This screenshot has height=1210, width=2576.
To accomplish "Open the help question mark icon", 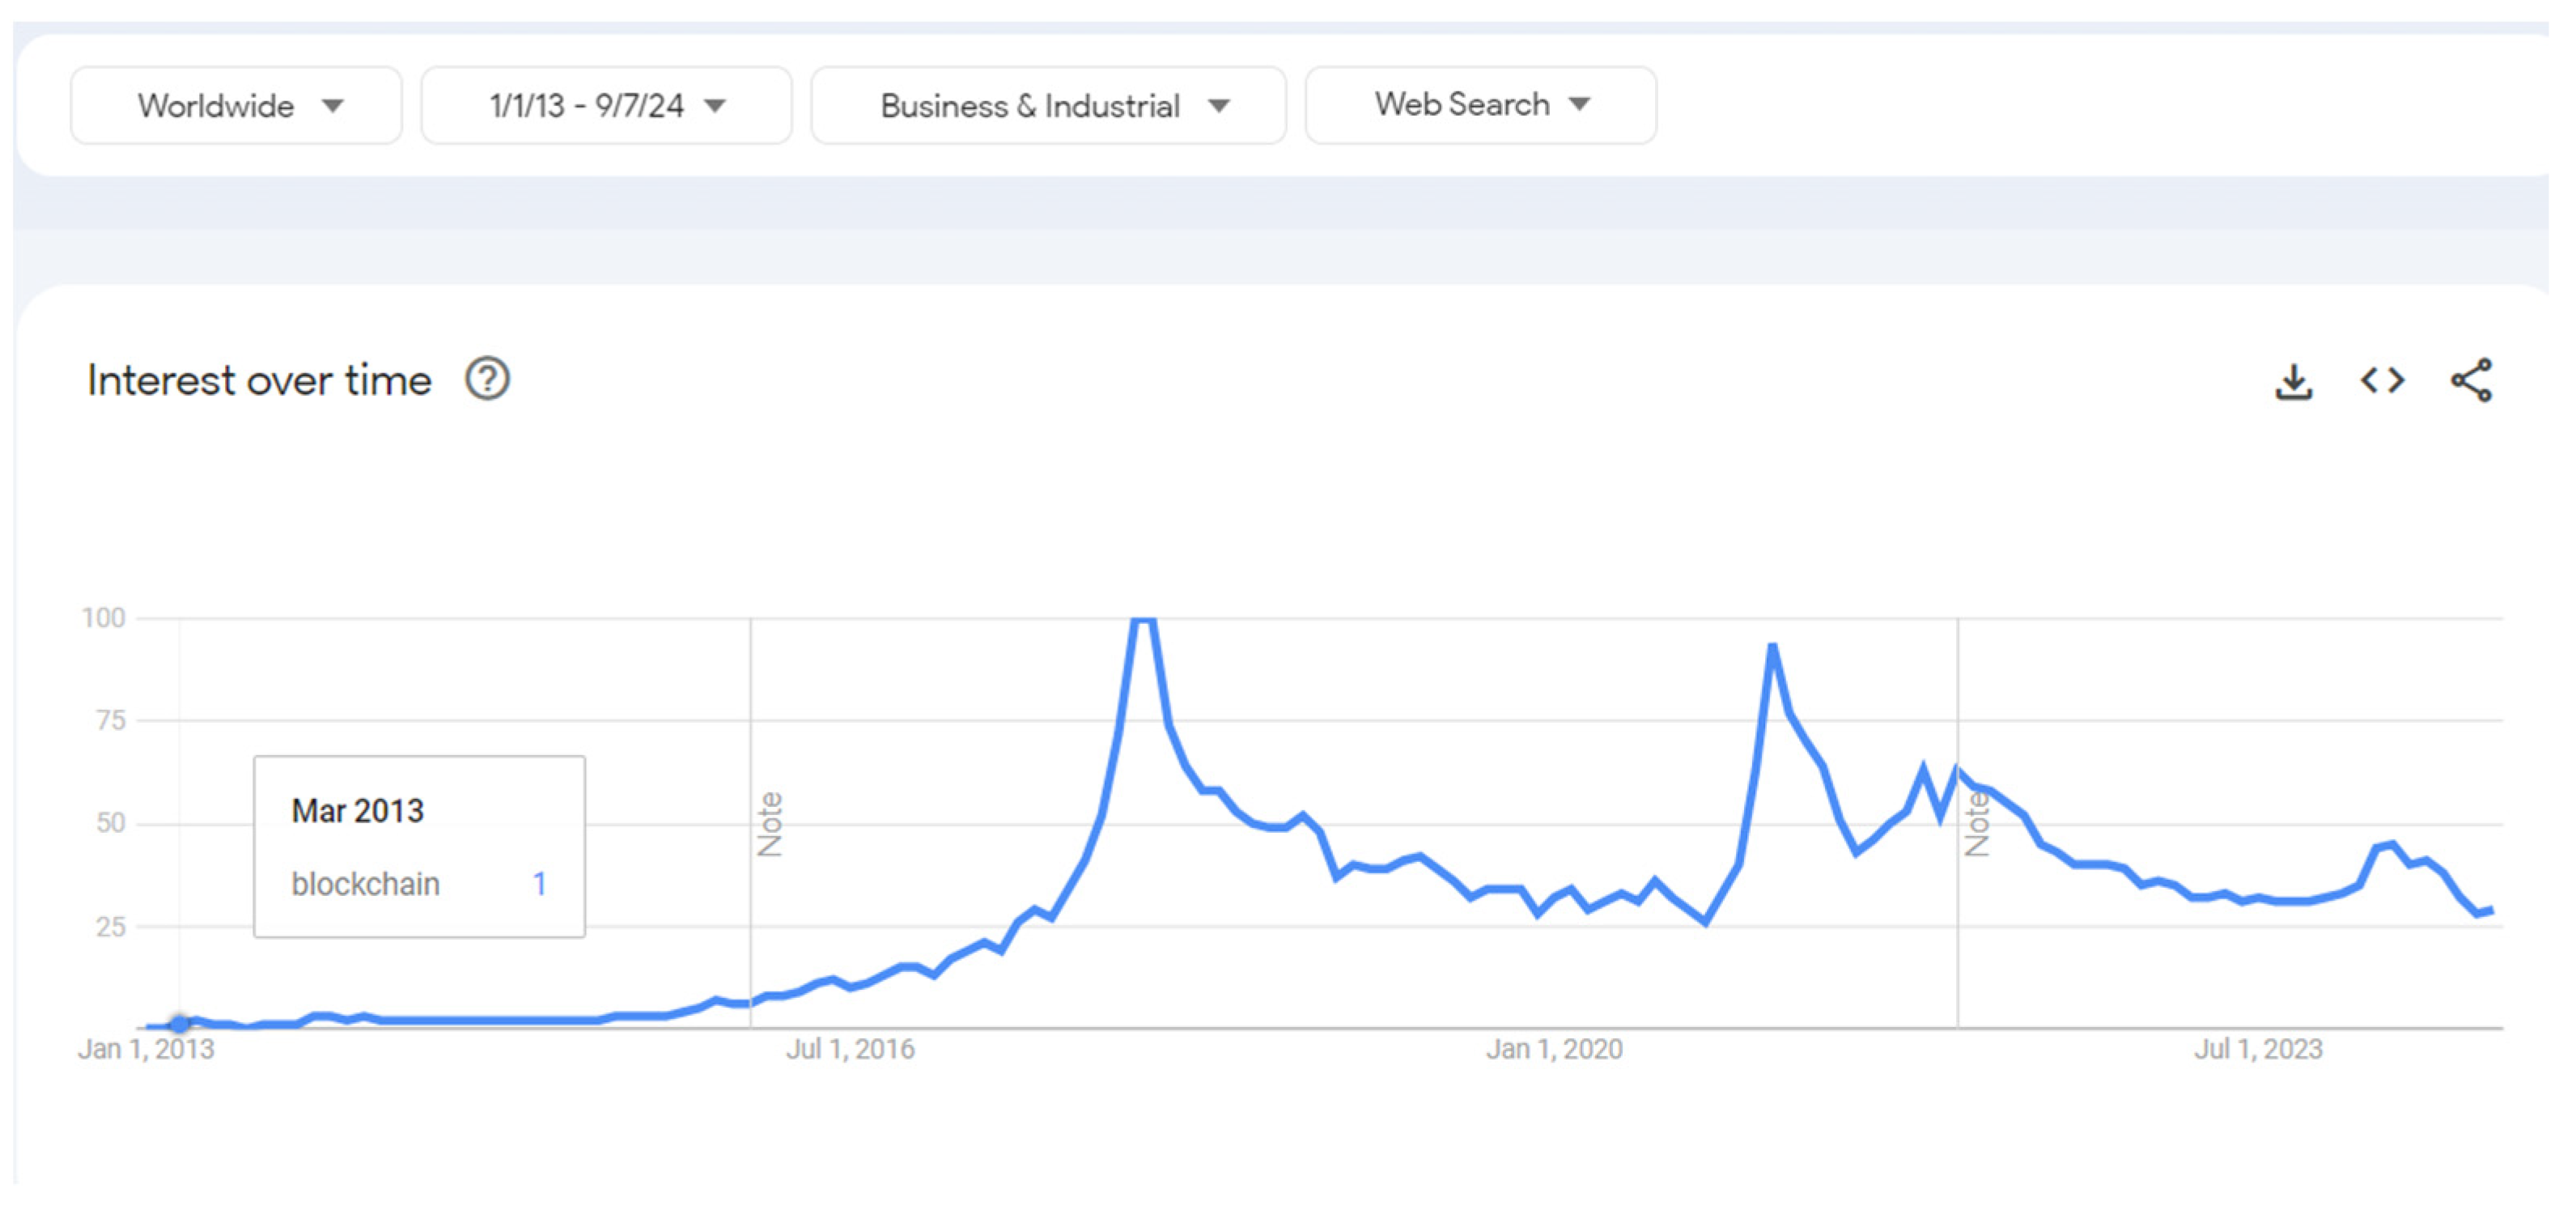I will coord(487,380).
